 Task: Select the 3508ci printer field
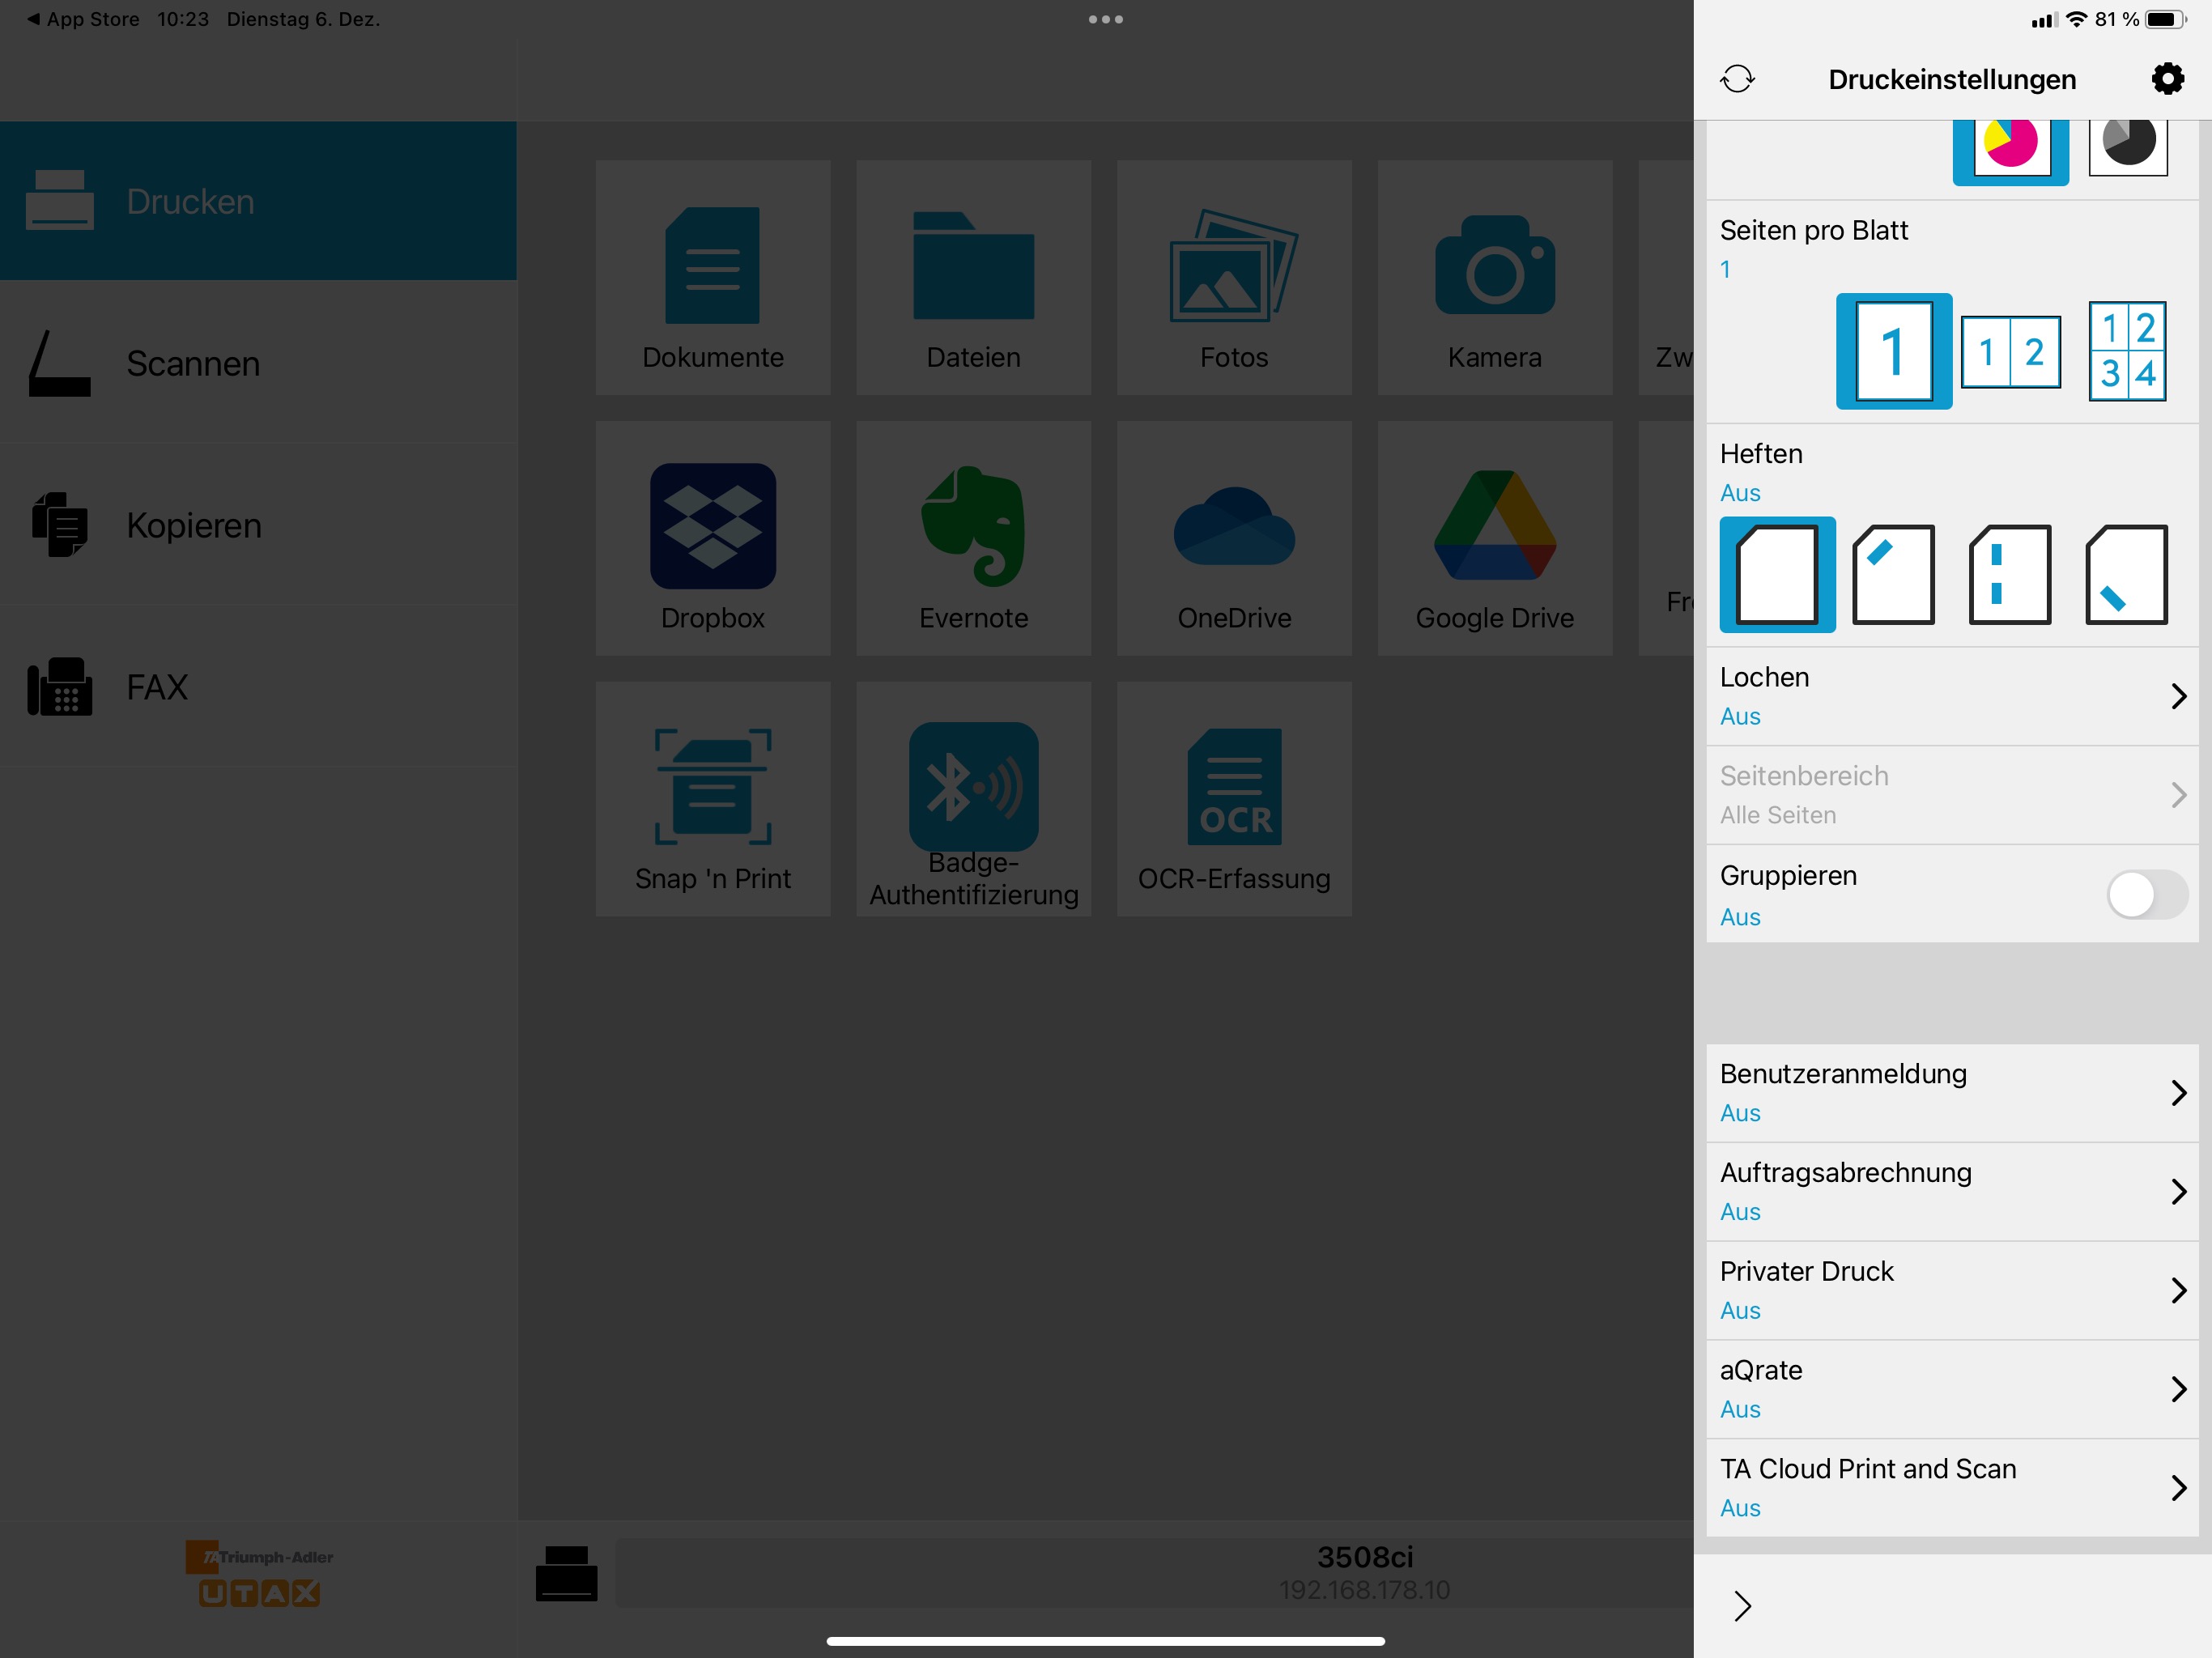(x=1154, y=1573)
